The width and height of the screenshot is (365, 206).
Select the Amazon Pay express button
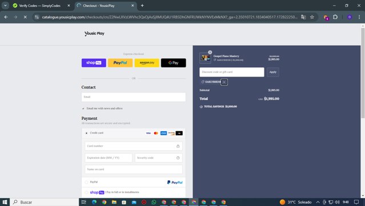(147, 63)
